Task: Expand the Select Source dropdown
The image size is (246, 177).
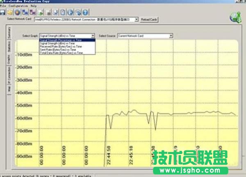Action: coord(171,36)
